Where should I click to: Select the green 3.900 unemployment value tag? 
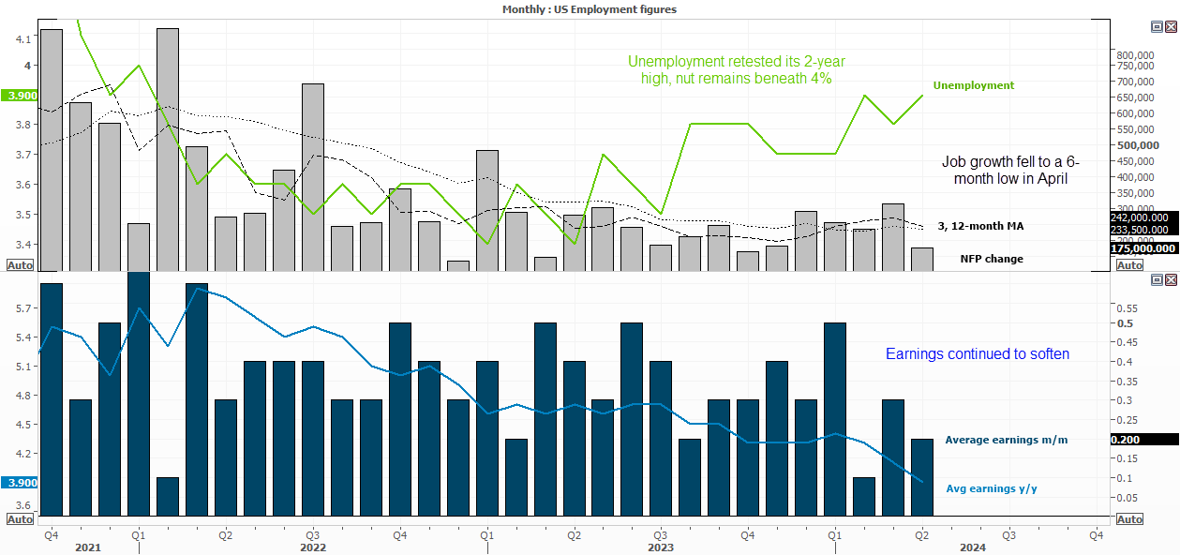[x=21, y=96]
